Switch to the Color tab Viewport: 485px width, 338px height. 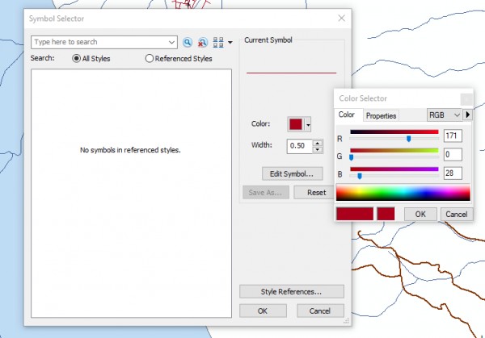[x=347, y=115]
